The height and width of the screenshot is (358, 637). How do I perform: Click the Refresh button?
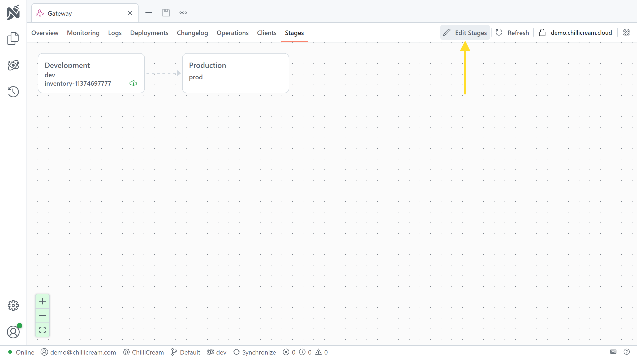coord(512,33)
